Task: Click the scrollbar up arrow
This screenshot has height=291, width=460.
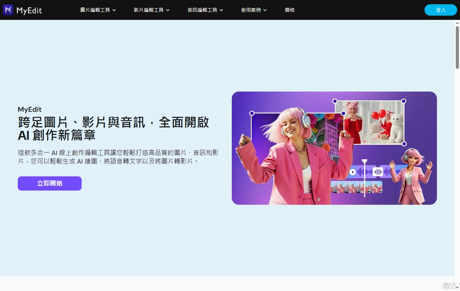Action: tap(457, 22)
